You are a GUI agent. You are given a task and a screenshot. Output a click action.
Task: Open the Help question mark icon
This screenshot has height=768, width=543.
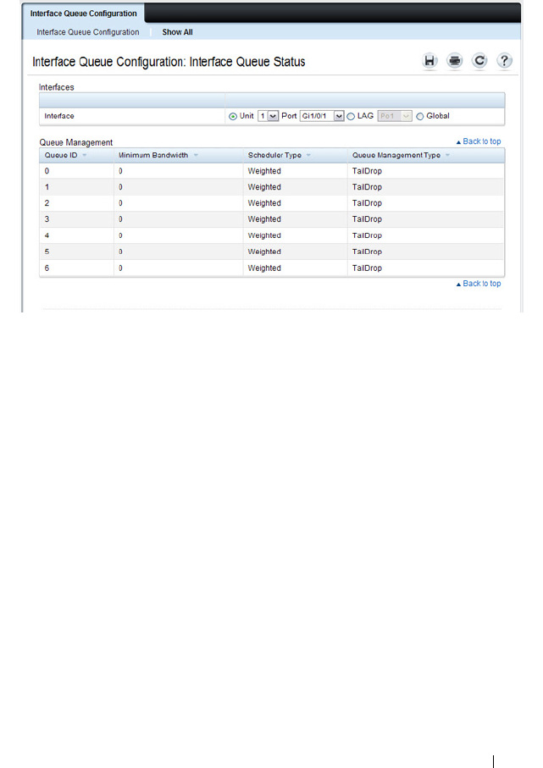coord(504,61)
